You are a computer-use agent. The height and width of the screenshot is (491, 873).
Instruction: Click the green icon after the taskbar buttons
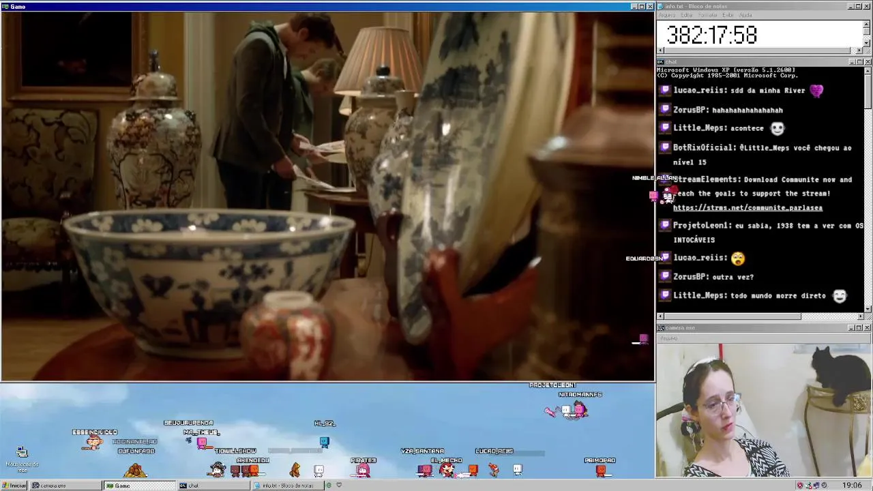point(329,486)
